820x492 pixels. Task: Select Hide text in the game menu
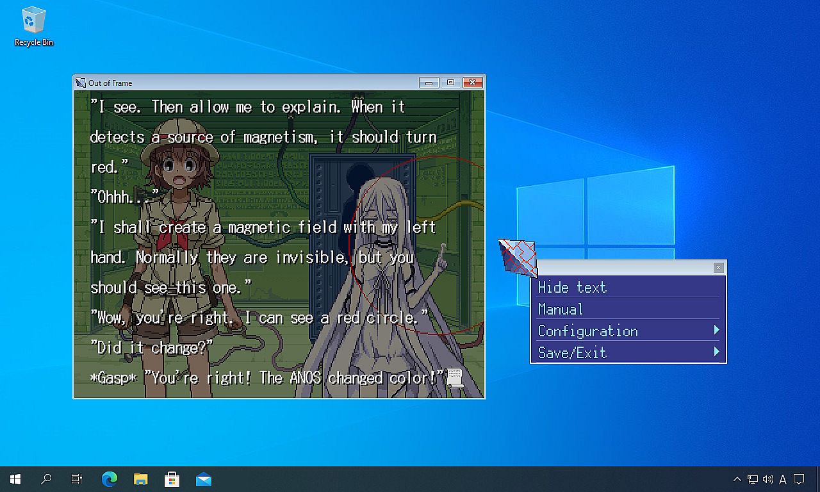628,287
